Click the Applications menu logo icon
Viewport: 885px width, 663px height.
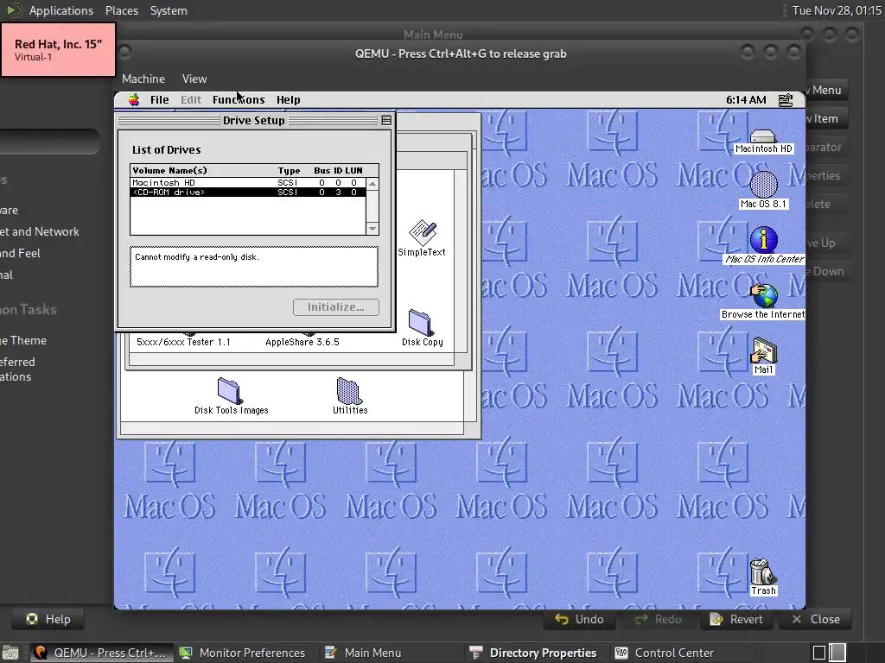click(14, 10)
